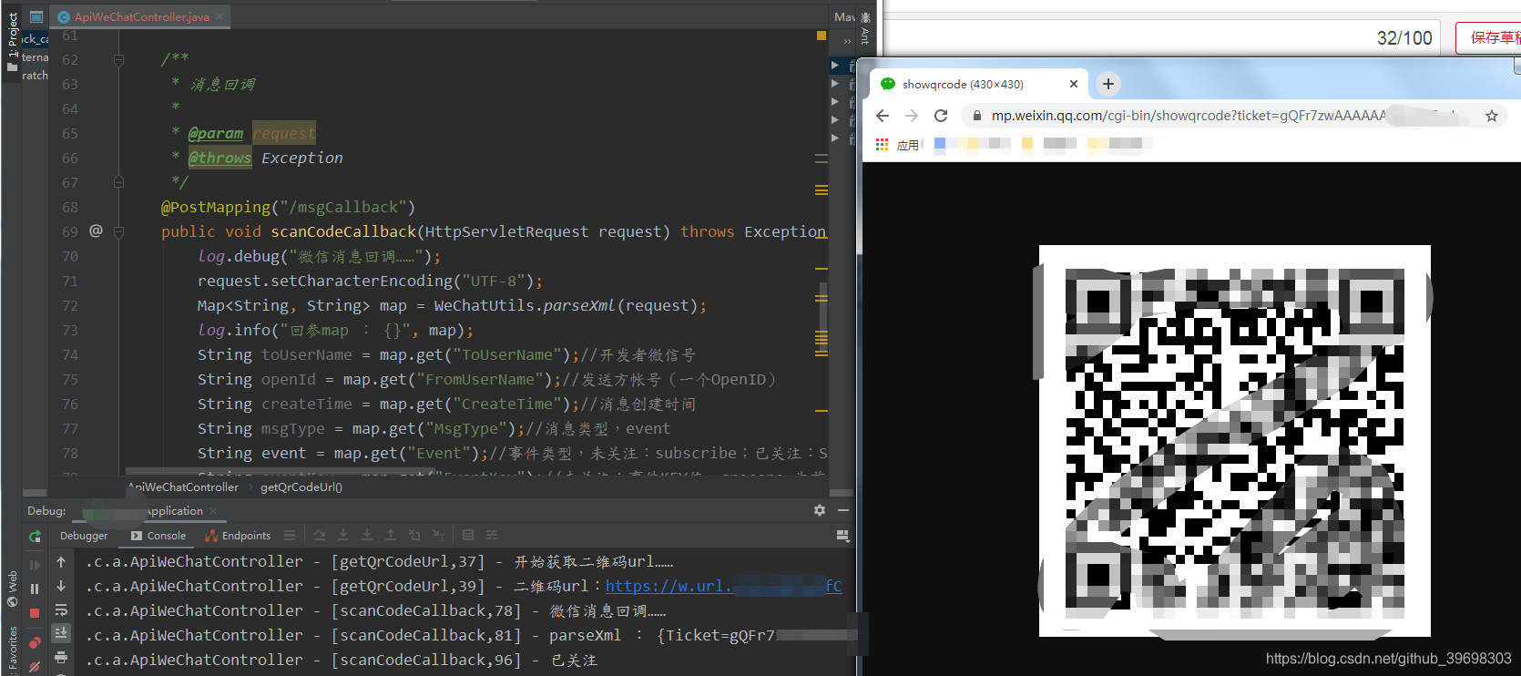Rerun the debug session with green arrow icon
The width and height of the screenshot is (1521, 676).
35,537
